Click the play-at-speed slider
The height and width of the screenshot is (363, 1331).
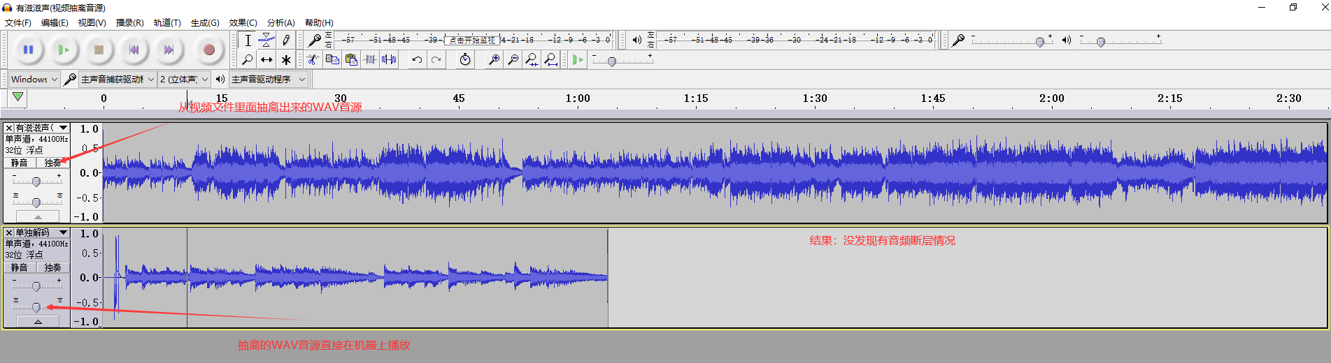(622, 60)
